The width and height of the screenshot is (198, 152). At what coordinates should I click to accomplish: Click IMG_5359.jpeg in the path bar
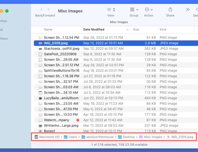click(180, 137)
